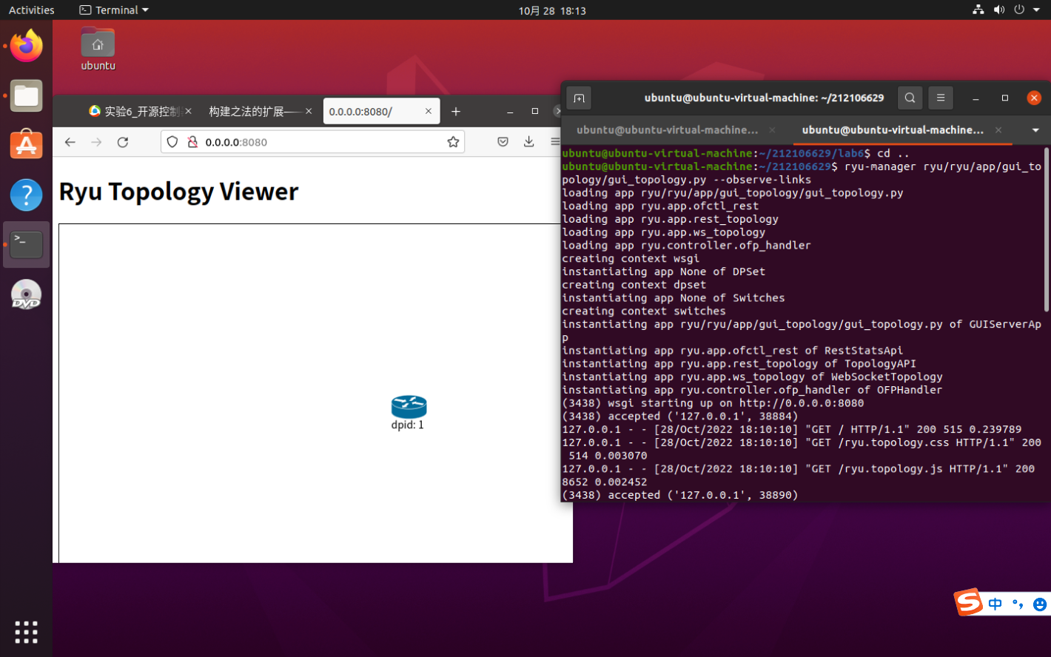Select the second, active terminal tab
This screenshot has height=657, width=1051.
pos(893,130)
